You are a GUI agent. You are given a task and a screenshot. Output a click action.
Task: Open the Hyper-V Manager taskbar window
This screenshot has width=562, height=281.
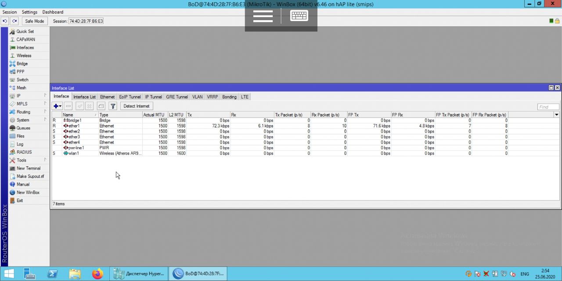(x=138, y=274)
